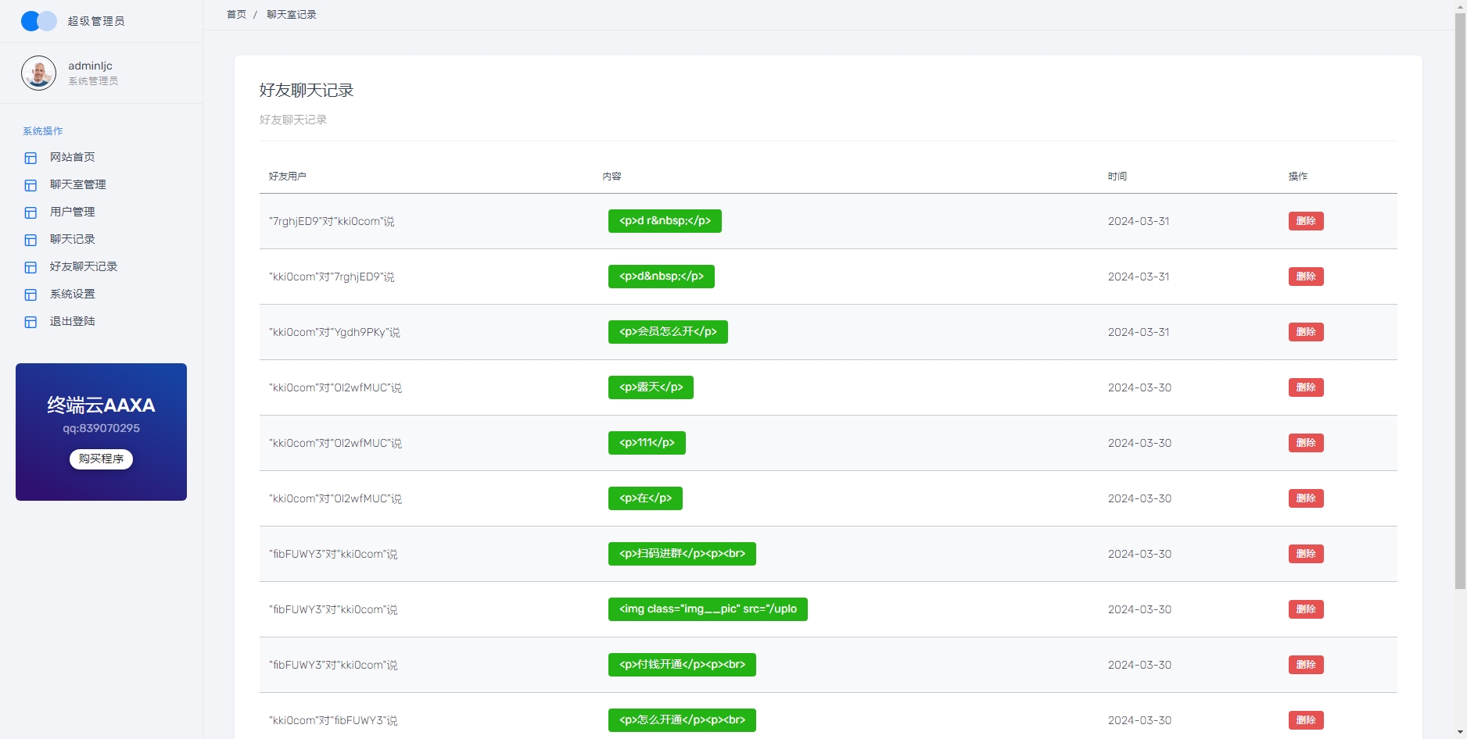Click the 系统设置 sidebar icon

tap(30, 295)
